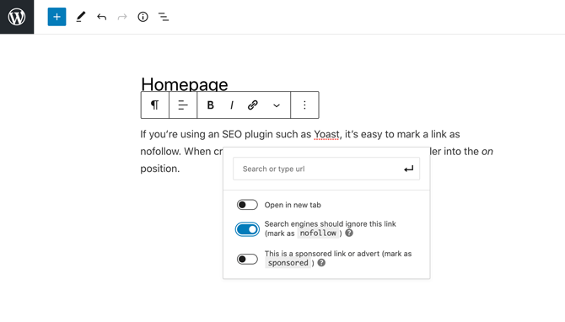Open the text alignment options

(183, 105)
